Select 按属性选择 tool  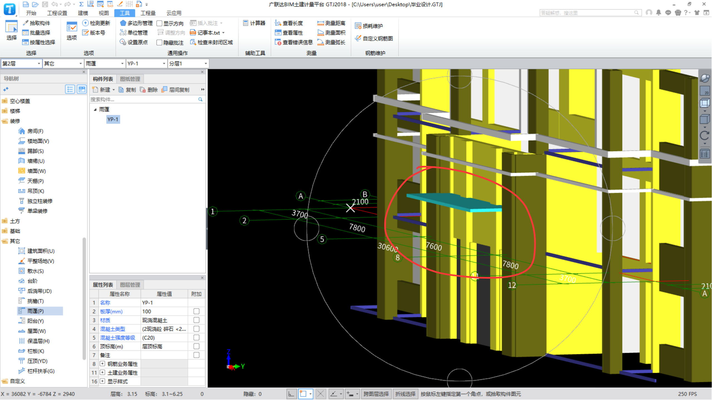pyautogui.click(x=39, y=42)
